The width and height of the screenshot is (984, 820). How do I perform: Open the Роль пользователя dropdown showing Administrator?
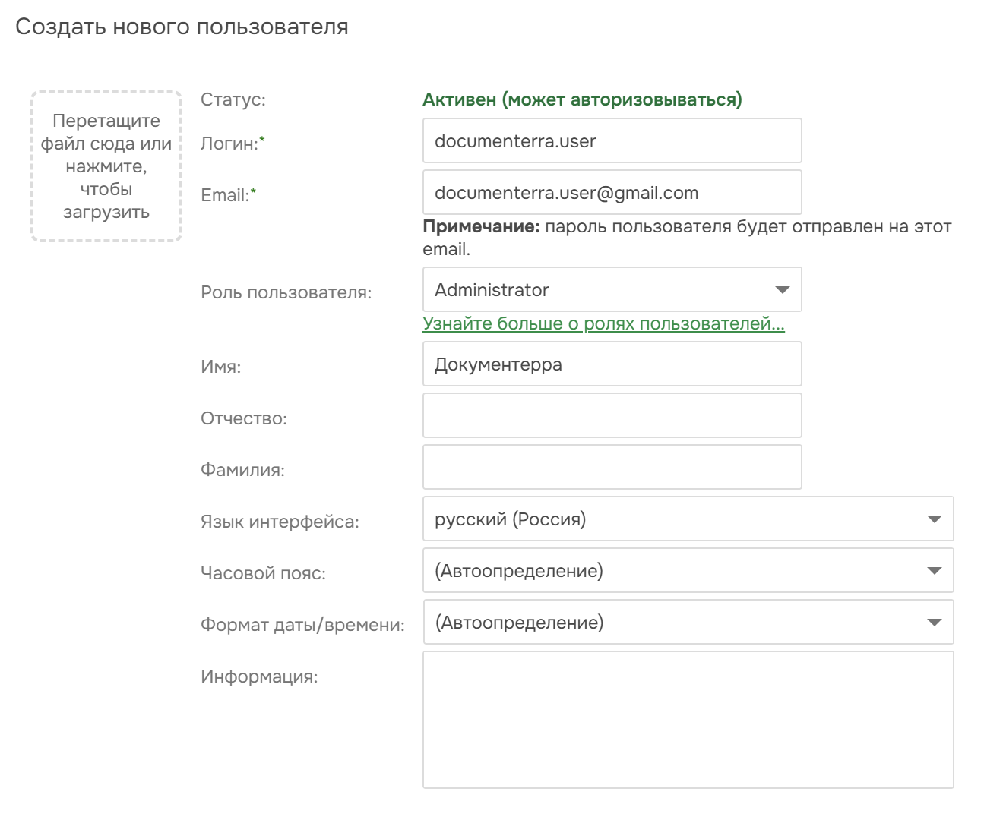612,290
